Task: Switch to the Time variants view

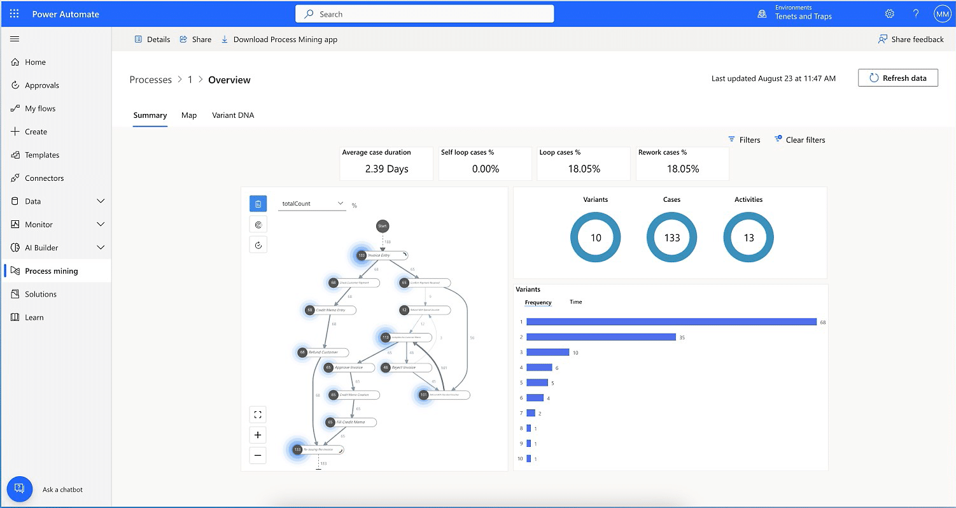Action: (x=575, y=302)
